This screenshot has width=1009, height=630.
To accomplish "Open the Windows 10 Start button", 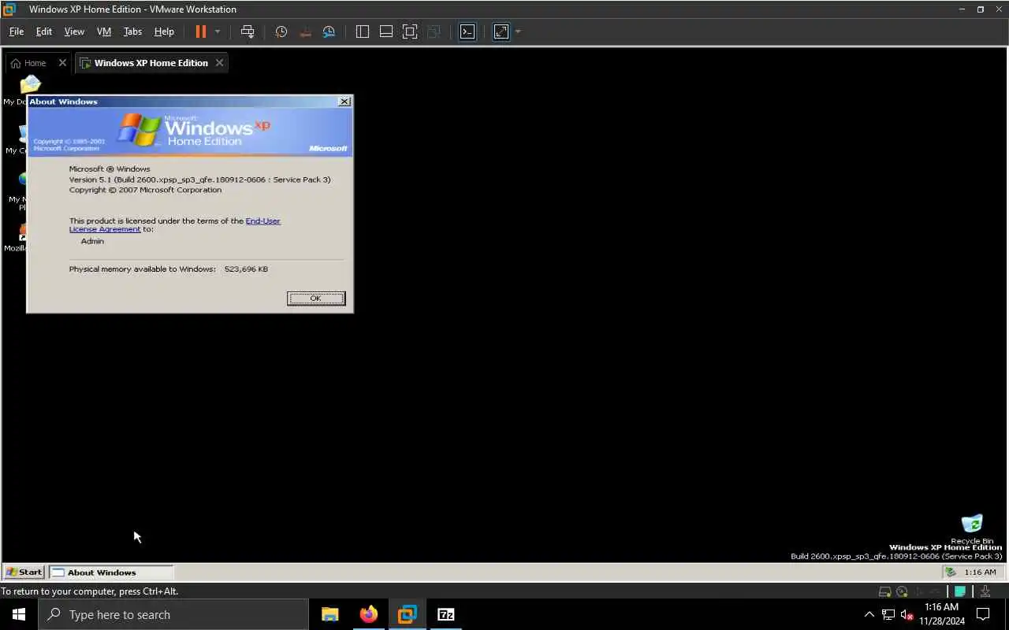I will 19,614.
